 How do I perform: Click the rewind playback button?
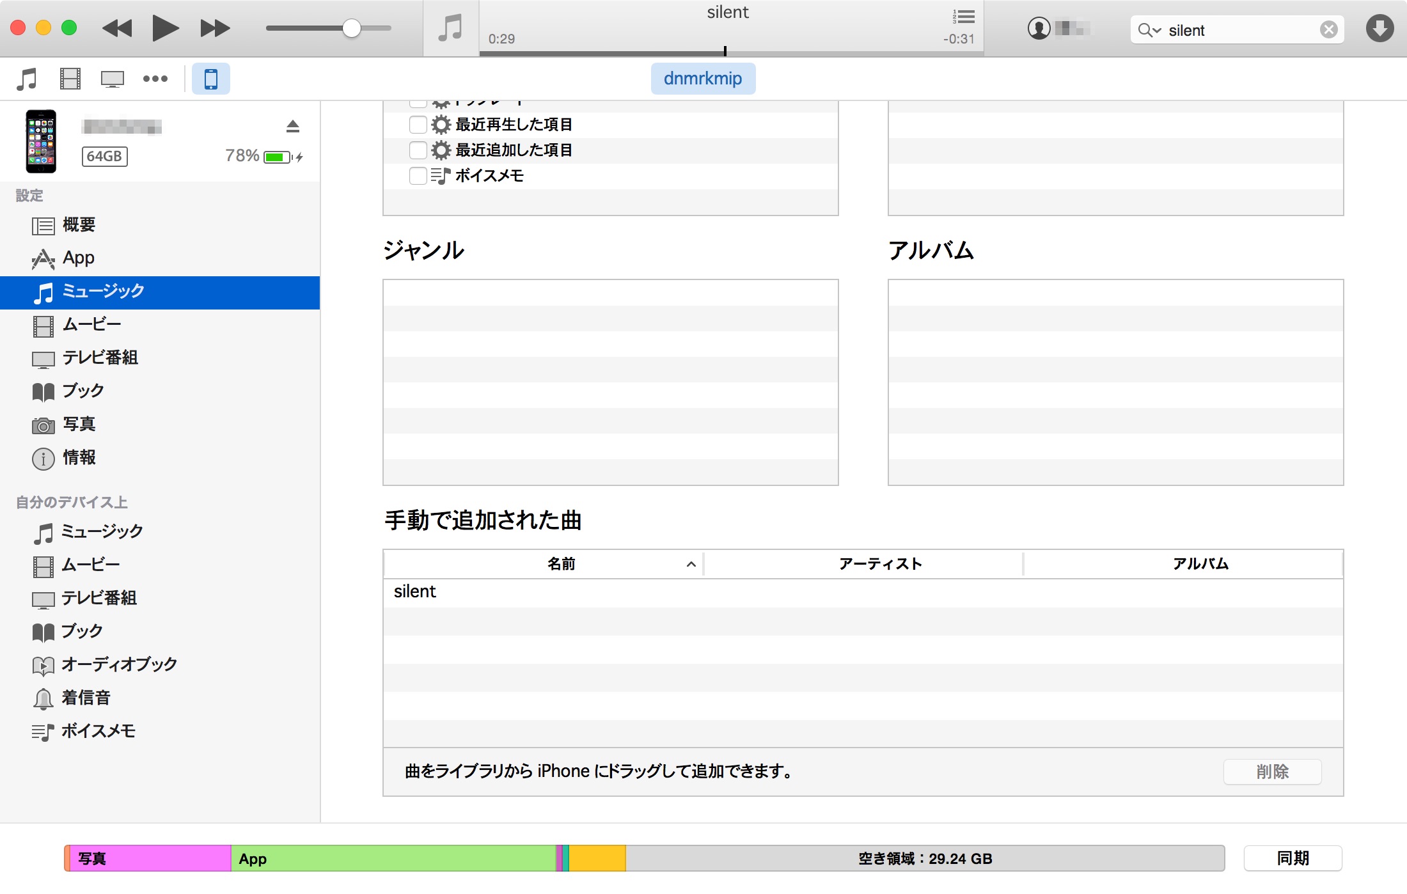pos(117,28)
